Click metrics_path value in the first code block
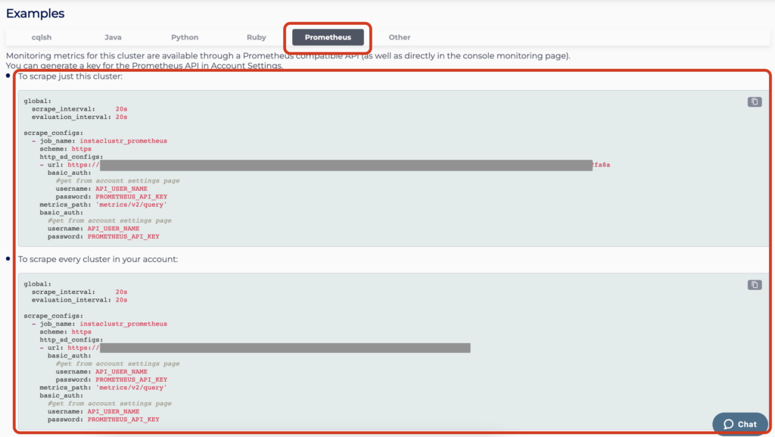This screenshot has height=437, width=775. tap(131, 204)
